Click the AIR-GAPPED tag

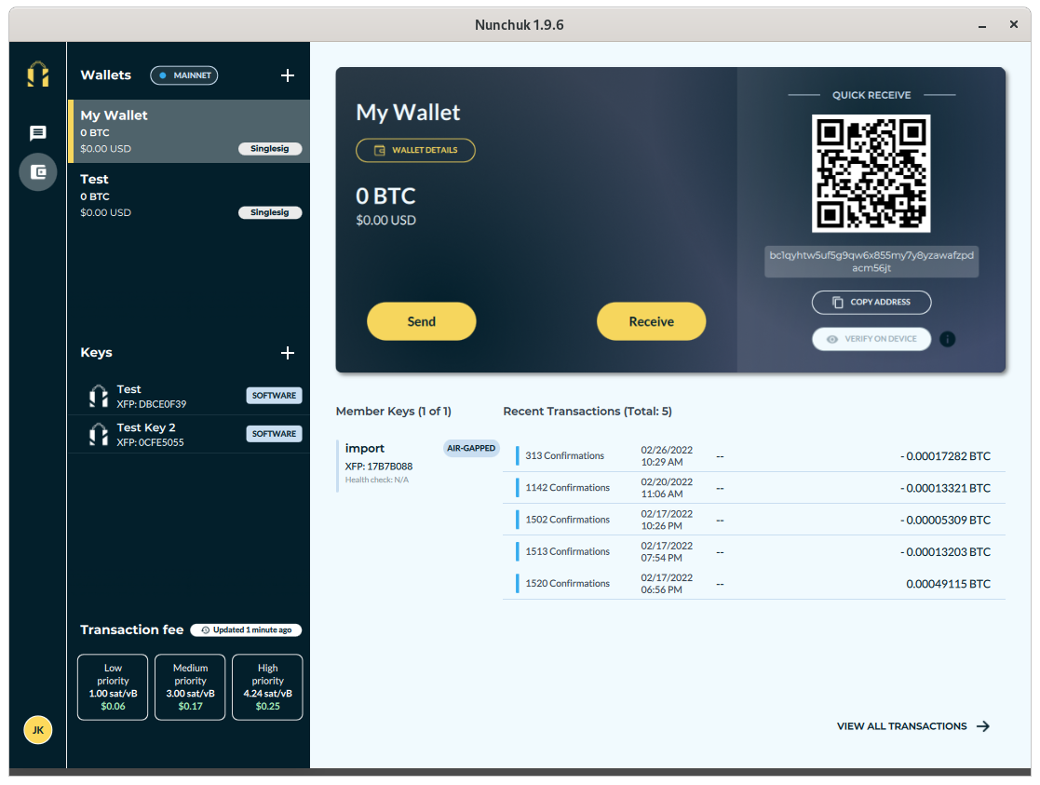[471, 449]
